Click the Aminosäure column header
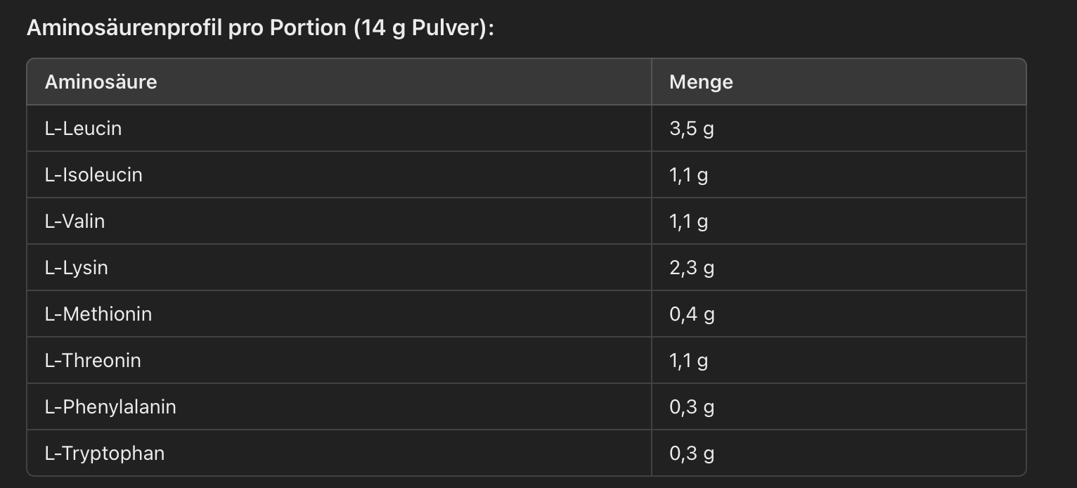1077x488 pixels. [x=101, y=82]
